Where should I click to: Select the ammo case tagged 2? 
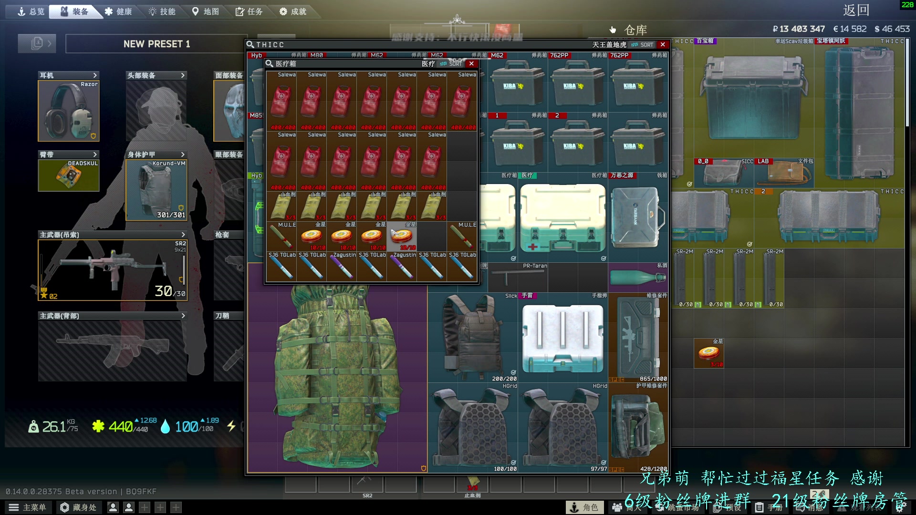click(x=578, y=142)
